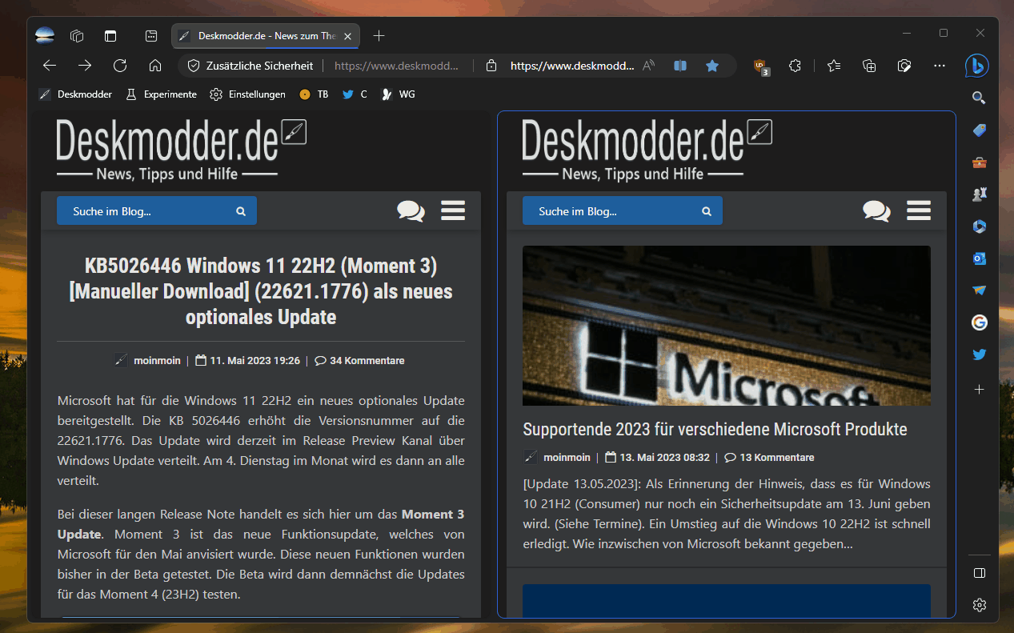The image size is (1014, 633).
Task: Open the KB5026446 Windows 11 22H2 headline
Action: point(261,291)
